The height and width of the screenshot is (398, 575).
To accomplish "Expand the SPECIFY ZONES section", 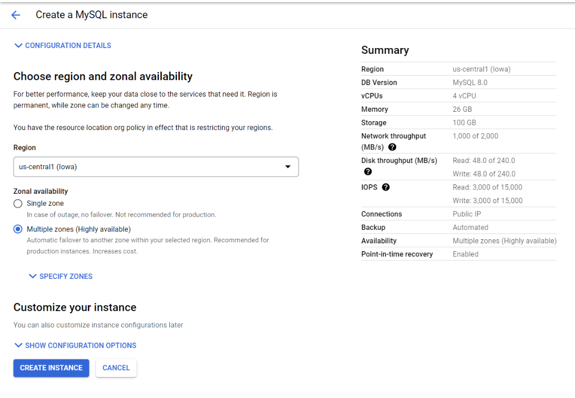I will coord(66,276).
